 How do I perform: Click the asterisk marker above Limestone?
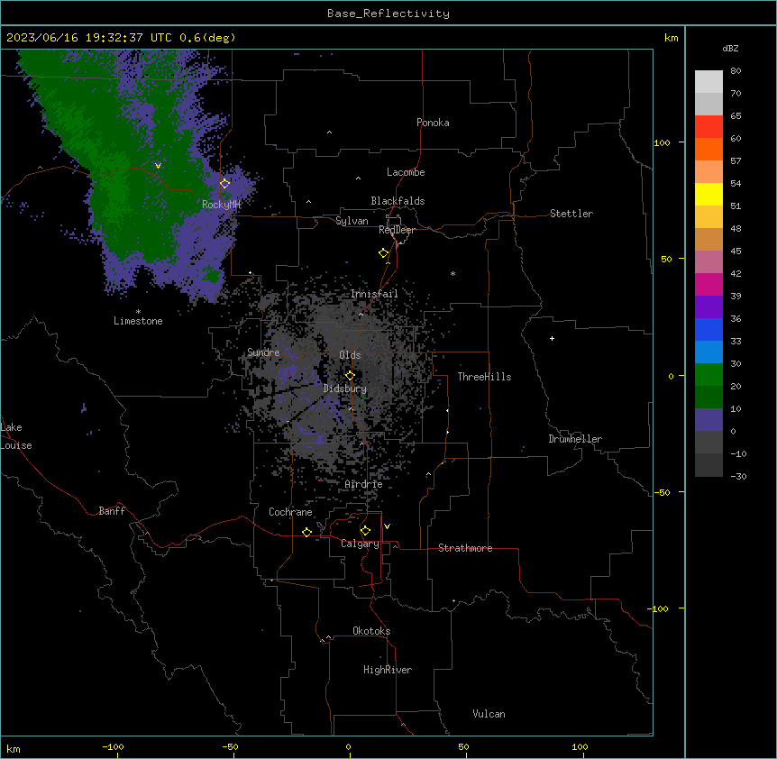click(138, 312)
